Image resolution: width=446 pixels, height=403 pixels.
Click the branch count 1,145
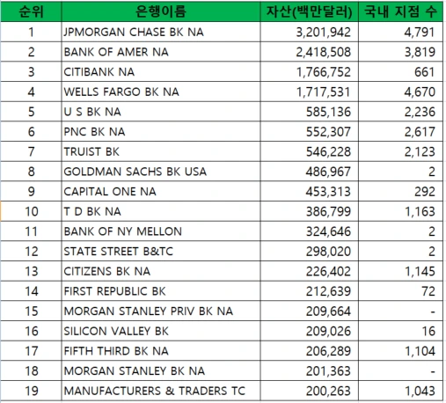click(x=420, y=272)
